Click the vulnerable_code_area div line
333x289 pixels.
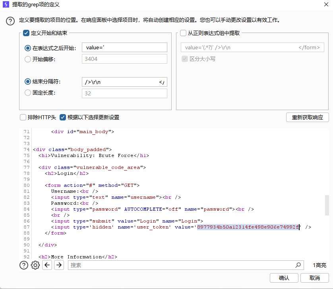92,167
